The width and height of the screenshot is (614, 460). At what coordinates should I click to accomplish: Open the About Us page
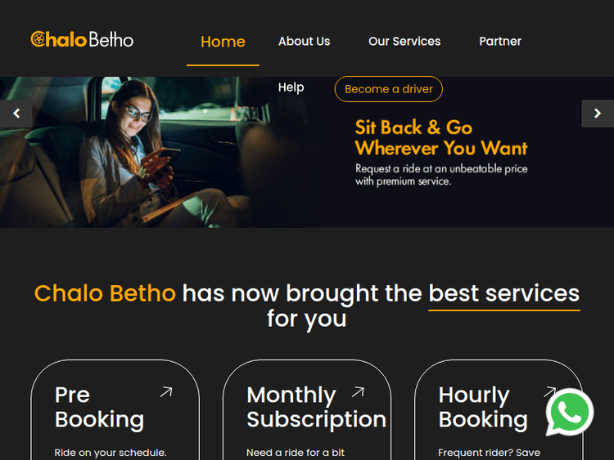point(305,41)
